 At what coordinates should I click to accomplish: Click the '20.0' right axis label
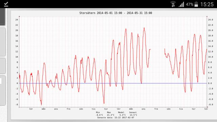tap(211, 30)
